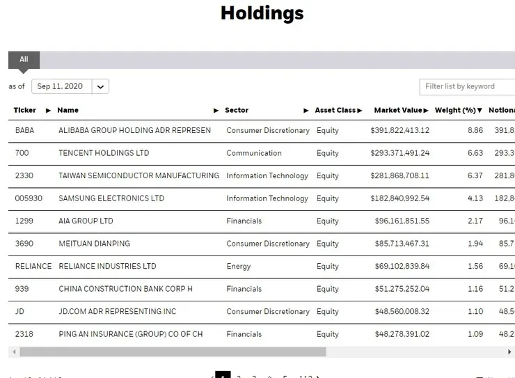Toggle the Weight (%) descending sort arrow

(x=480, y=111)
